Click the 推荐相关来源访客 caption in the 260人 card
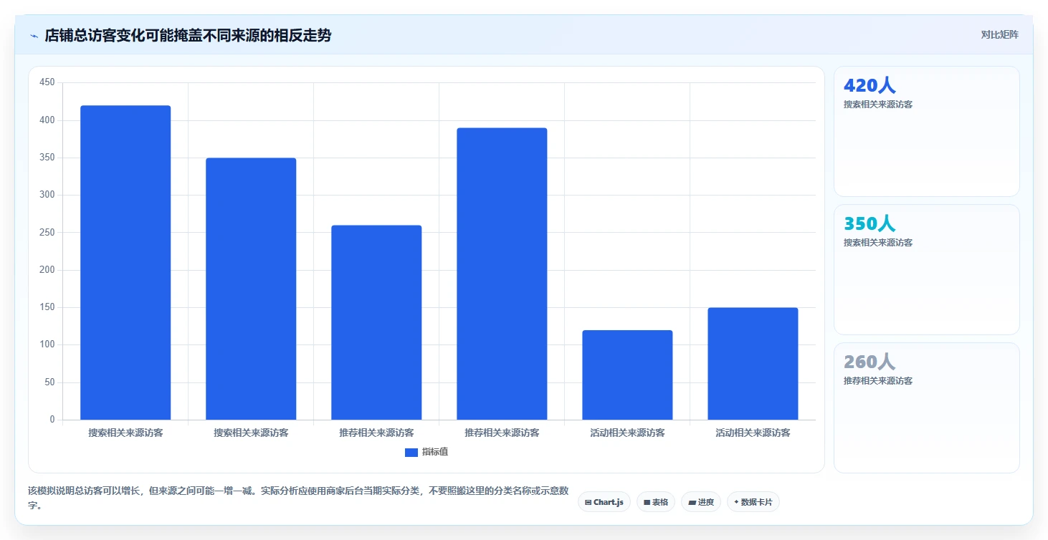Viewport: 1048px width, 540px height. [878, 381]
